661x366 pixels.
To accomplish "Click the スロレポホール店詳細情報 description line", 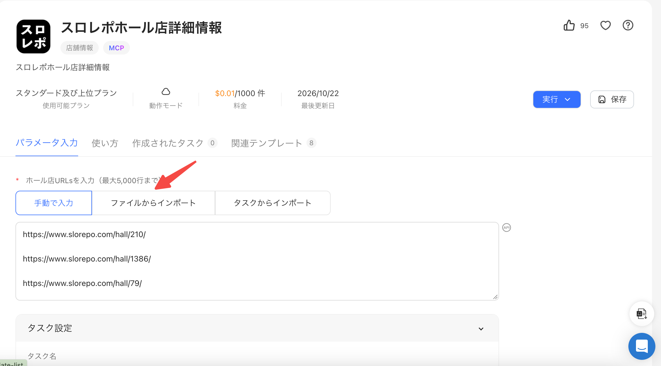I will tap(63, 67).
